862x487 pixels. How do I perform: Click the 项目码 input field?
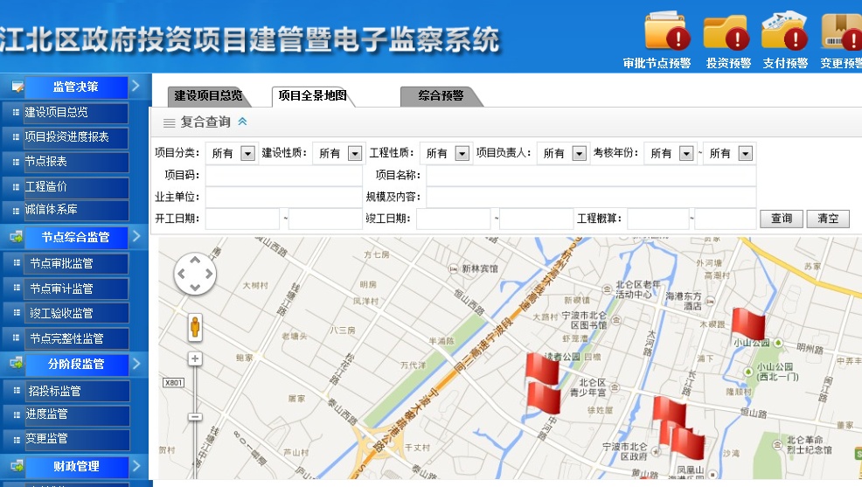click(283, 176)
